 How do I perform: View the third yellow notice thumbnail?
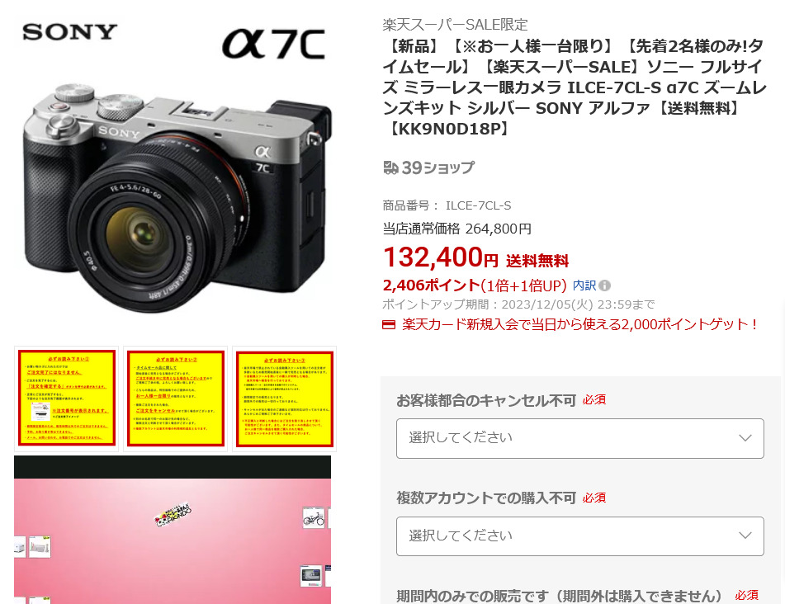tap(284, 399)
